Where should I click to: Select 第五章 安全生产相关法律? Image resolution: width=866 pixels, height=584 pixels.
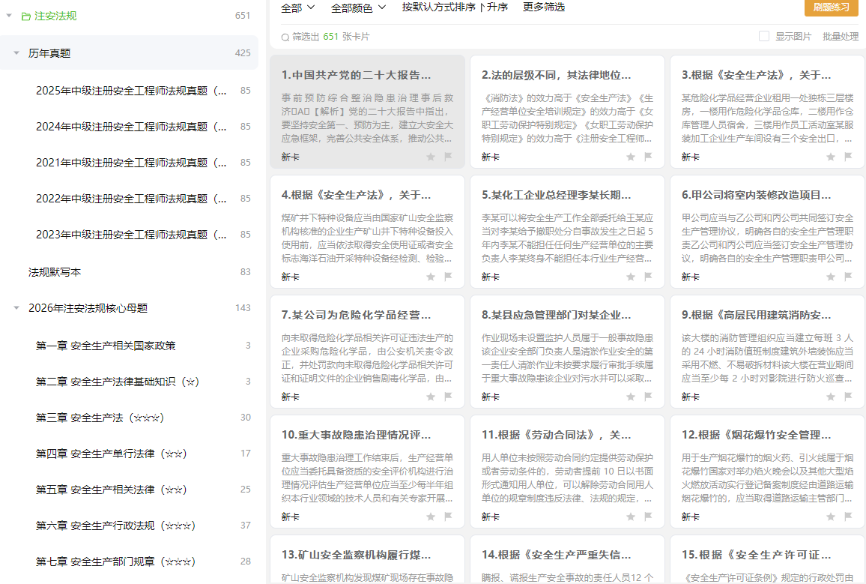(111, 489)
